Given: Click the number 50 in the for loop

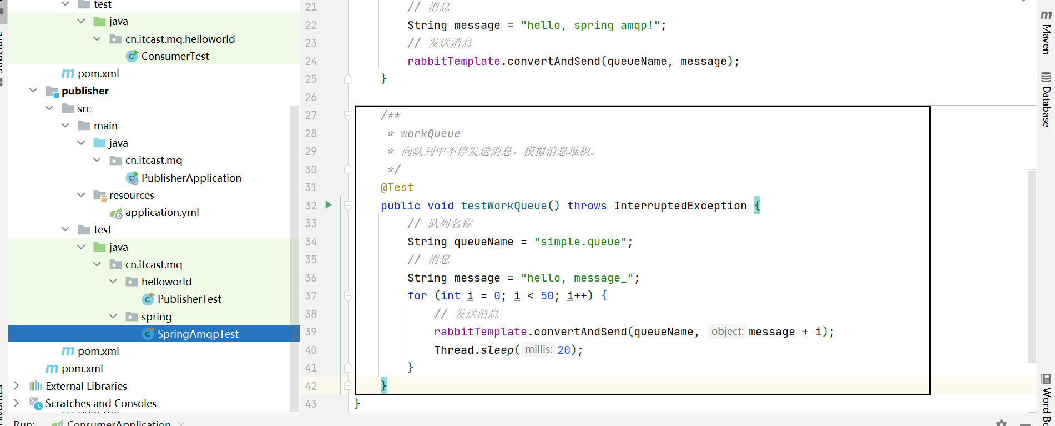Looking at the screenshot, I should point(547,296).
